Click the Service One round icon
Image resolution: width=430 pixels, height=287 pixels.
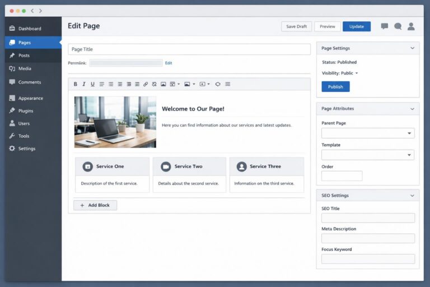(x=88, y=166)
